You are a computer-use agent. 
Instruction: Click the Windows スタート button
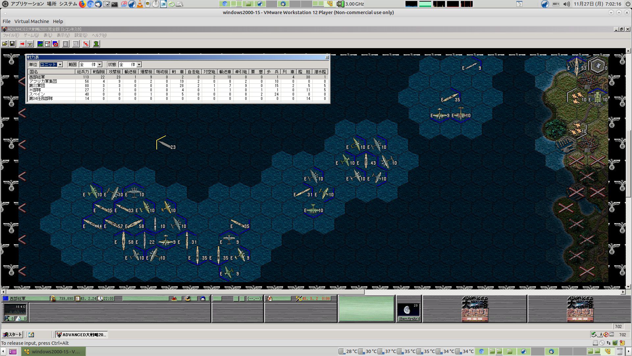13,335
